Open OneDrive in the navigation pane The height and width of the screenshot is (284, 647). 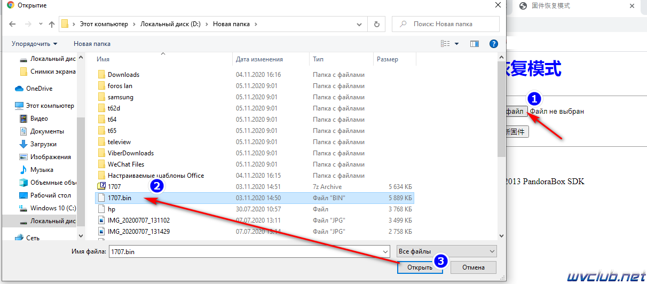(x=39, y=89)
